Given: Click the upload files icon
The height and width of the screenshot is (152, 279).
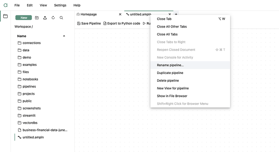Looking at the screenshot, I should tap(45, 18).
